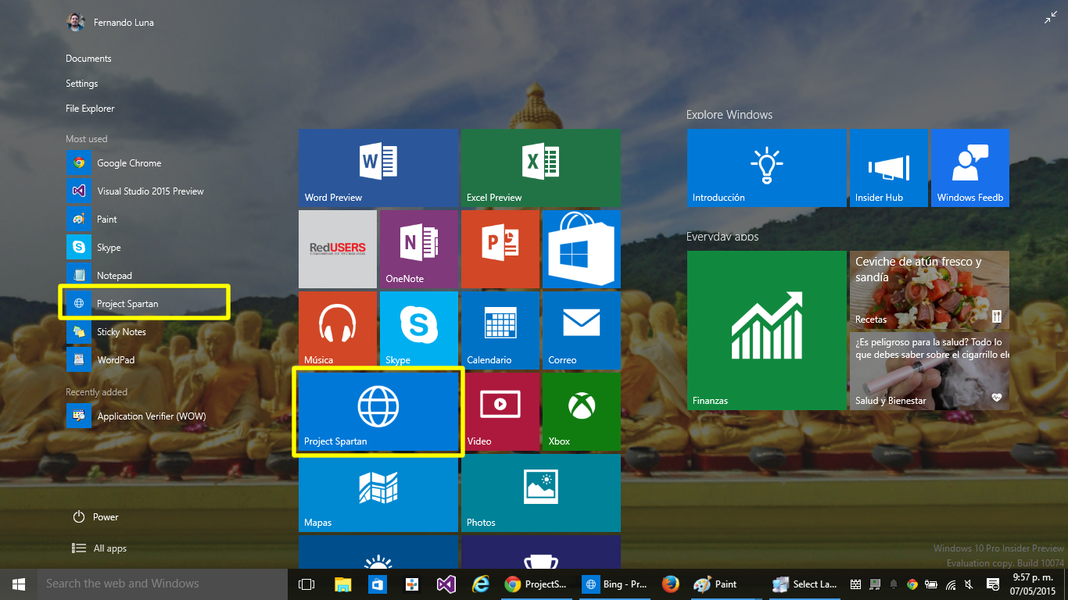Viewport: 1068px width, 600px height.
Task: Open the Skype tile in the tile grid
Action: pos(418,330)
